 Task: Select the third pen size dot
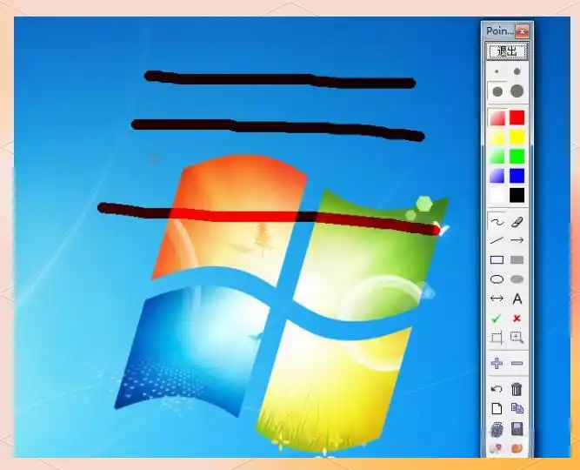(497, 91)
